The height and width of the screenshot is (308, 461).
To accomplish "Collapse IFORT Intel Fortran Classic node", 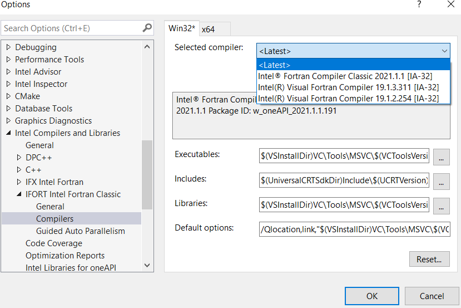I will pyautogui.click(x=19, y=194).
